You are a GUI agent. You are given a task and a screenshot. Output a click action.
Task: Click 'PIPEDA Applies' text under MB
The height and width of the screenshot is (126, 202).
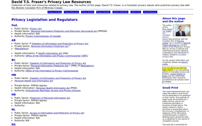[x=39, y=85]
